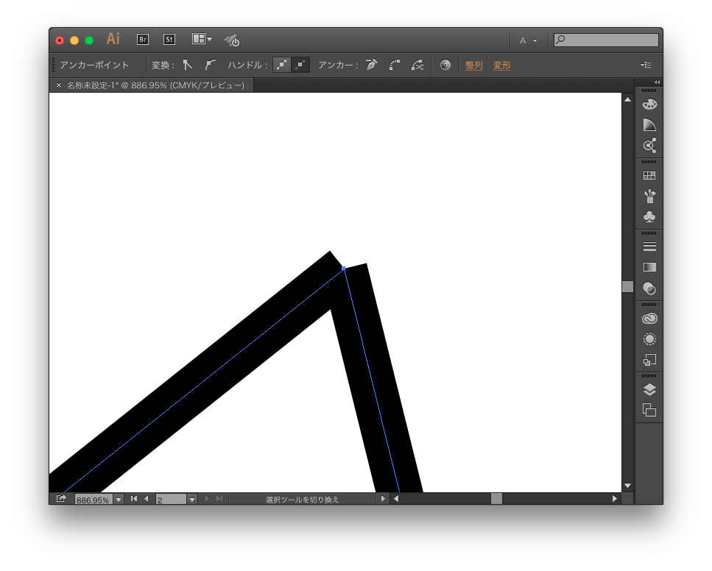Open the 変形 transform panel link
712x571 pixels.
pos(501,65)
